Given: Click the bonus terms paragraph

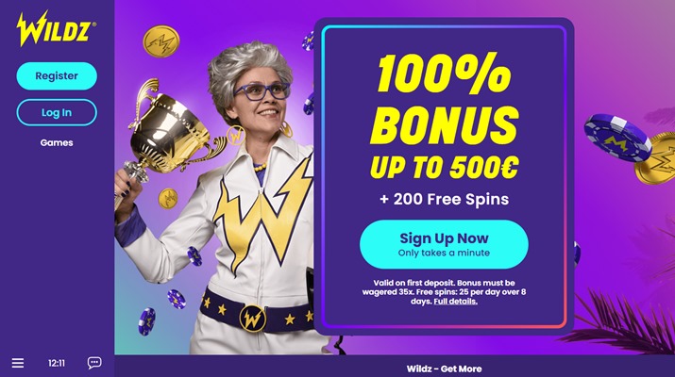Looking at the screenshot, I should 444,292.
